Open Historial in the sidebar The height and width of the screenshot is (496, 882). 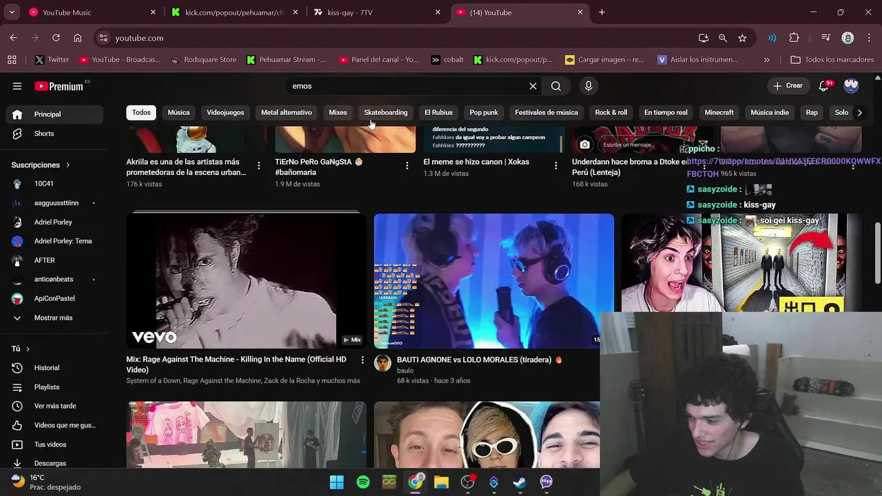[55, 368]
